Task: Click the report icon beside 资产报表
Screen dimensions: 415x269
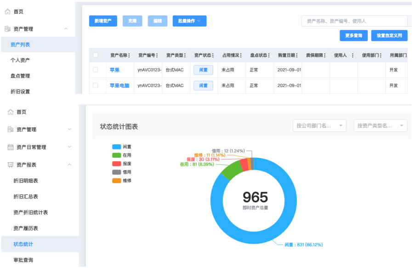Action: point(10,165)
